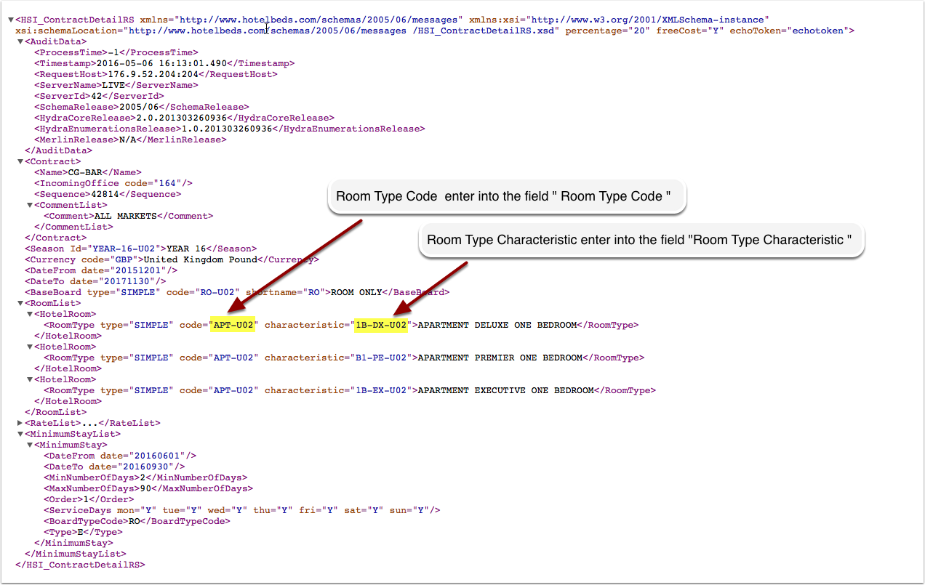Select the Sequence 42814 line
The image size is (925, 585).
[x=108, y=194]
